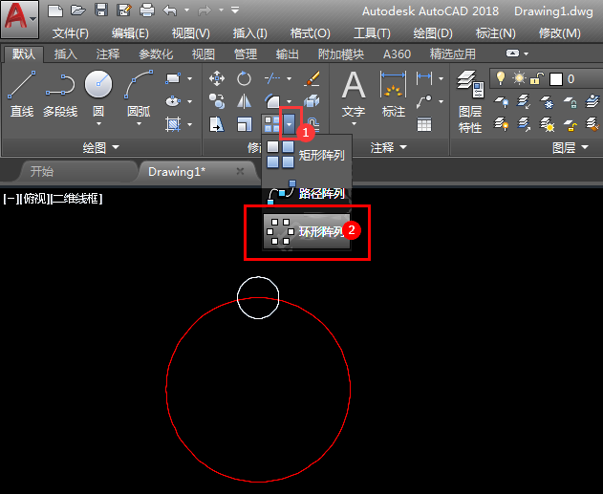Select the Line (直线) drawing tool
The image size is (603, 494).
click(x=22, y=95)
